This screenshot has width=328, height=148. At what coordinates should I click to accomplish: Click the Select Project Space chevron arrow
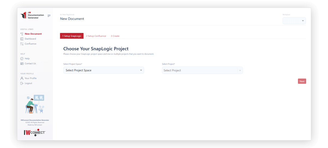[141, 70]
